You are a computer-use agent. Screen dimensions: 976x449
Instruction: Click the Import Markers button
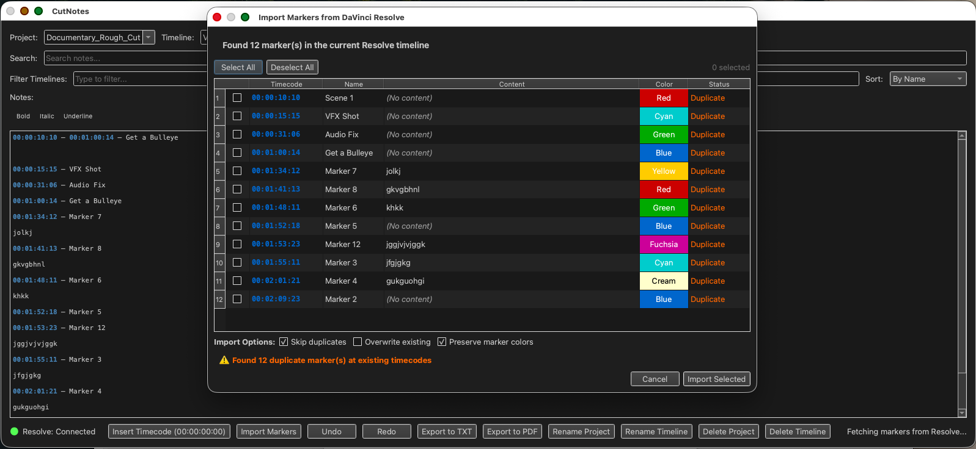pyautogui.click(x=268, y=431)
